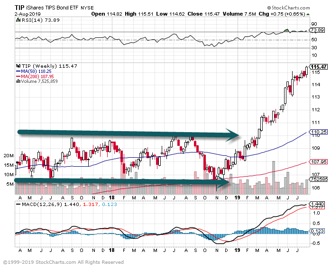Click the MA(200) 107.95 legend text
Image resolution: width=331 pixels, height=269 pixels.
coord(37,77)
